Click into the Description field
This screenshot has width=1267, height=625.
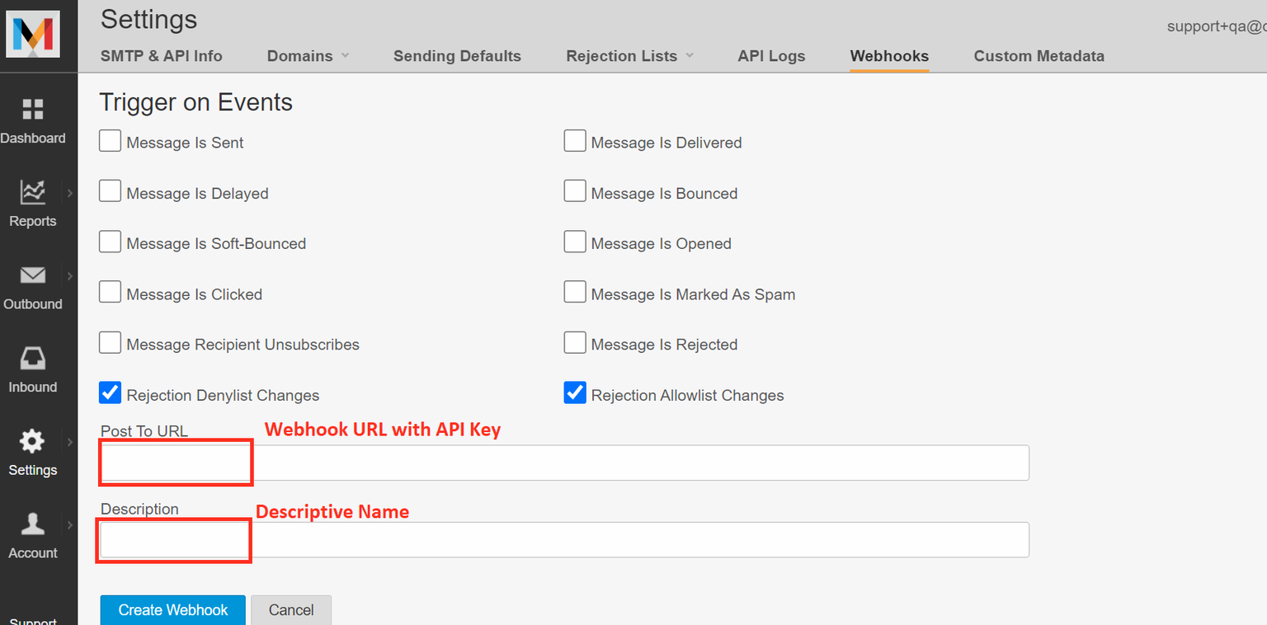564,539
